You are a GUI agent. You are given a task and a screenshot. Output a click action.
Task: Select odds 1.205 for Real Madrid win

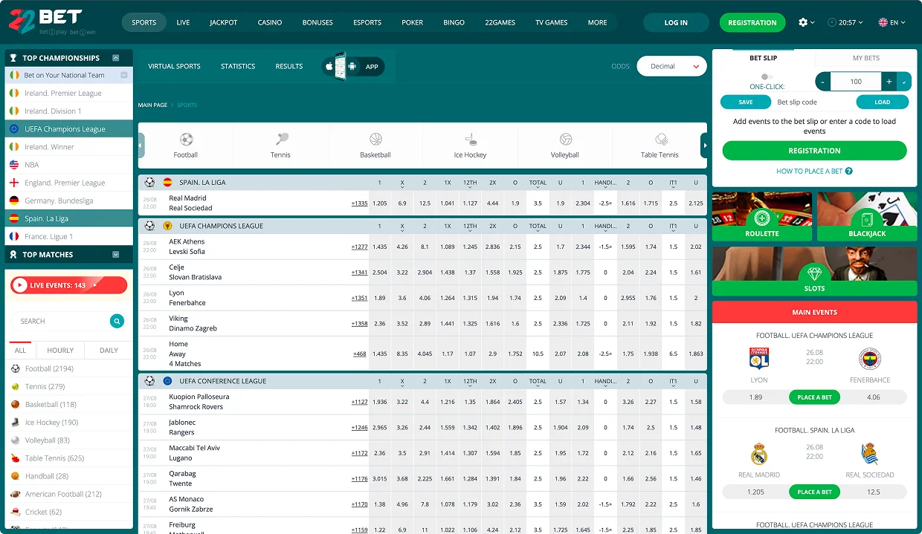click(380, 203)
